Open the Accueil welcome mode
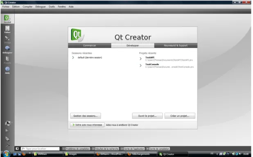The image size is (253, 157). pos(7,19)
